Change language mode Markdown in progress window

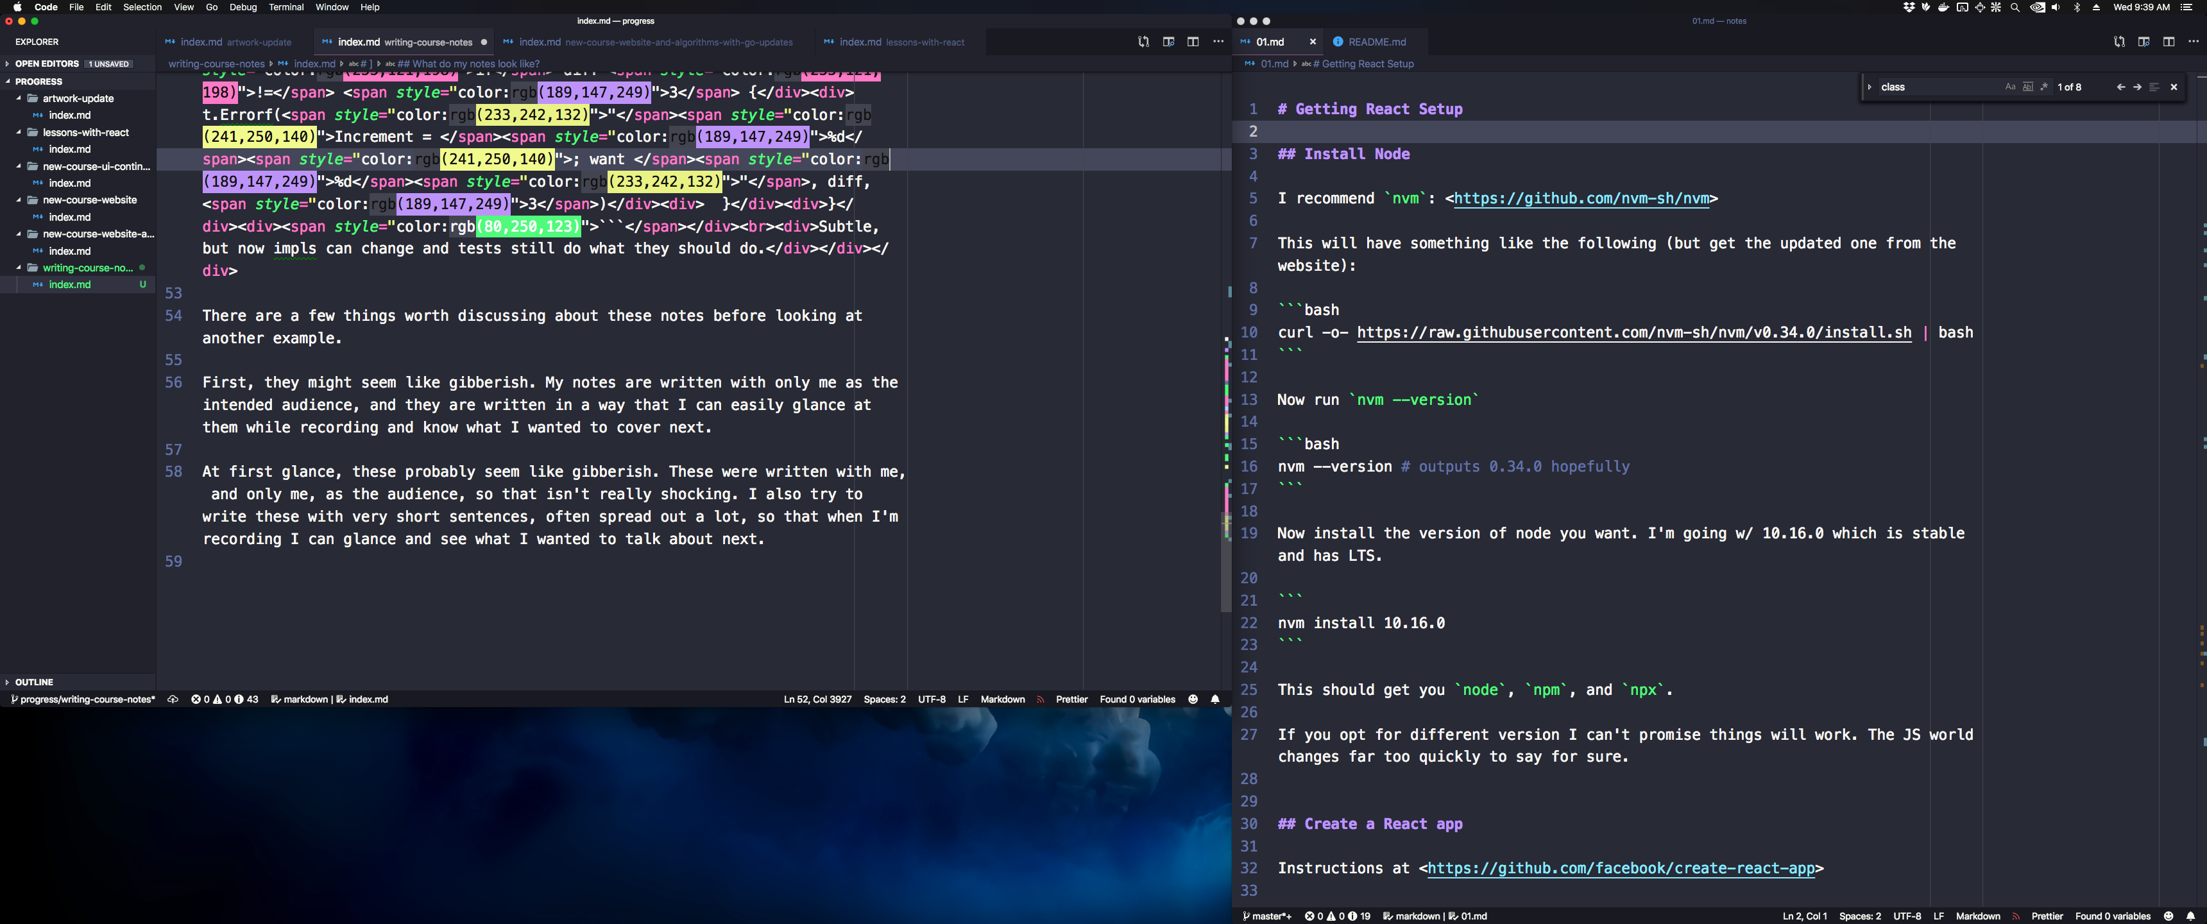(x=1002, y=699)
